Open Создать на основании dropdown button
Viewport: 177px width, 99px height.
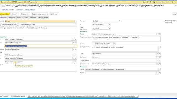(39, 14)
